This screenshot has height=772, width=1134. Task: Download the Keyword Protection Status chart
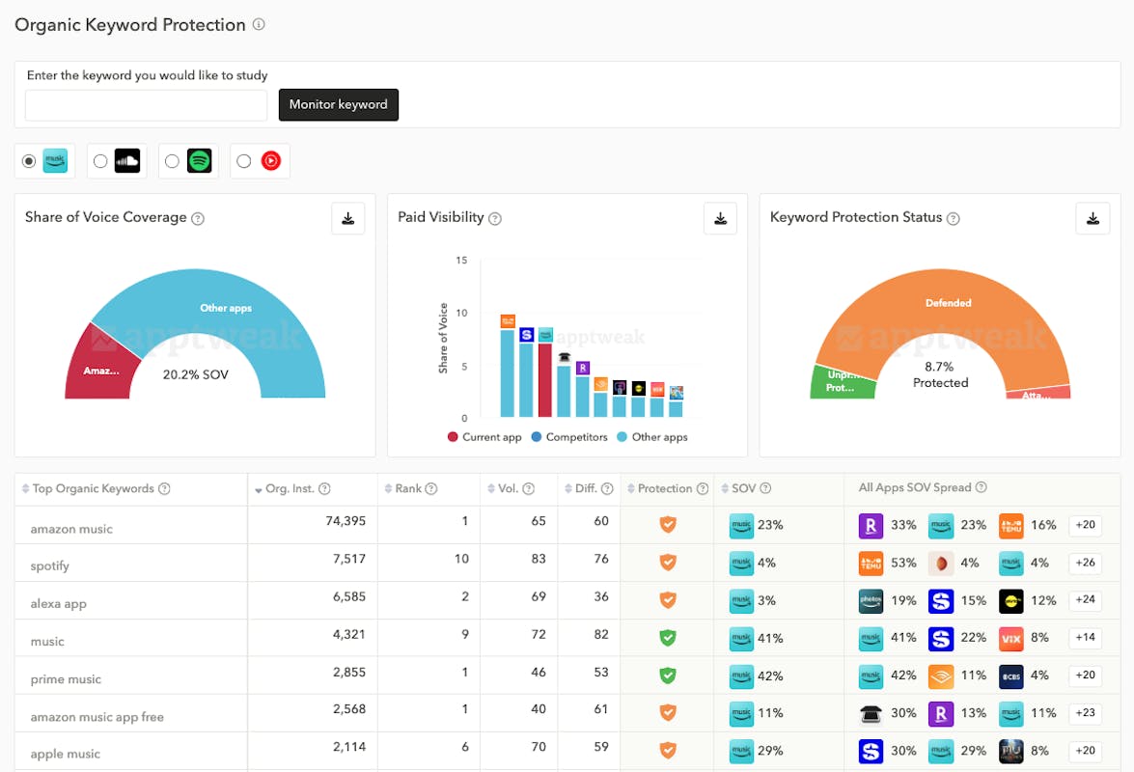tap(1093, 219)
